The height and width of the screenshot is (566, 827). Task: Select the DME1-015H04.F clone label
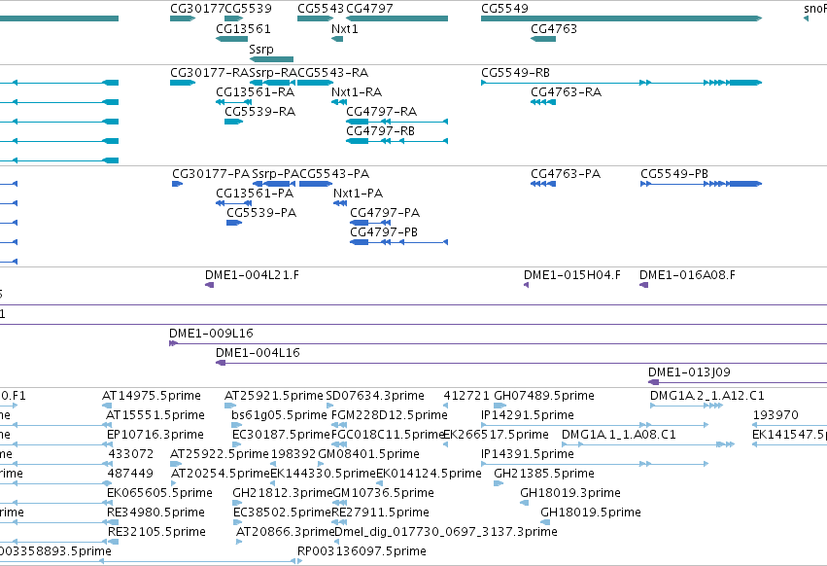(x=572, y=275)
